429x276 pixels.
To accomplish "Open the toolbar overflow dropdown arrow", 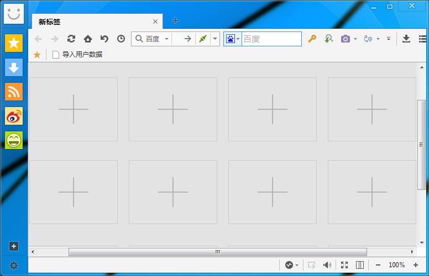I will tap(389, 39).
